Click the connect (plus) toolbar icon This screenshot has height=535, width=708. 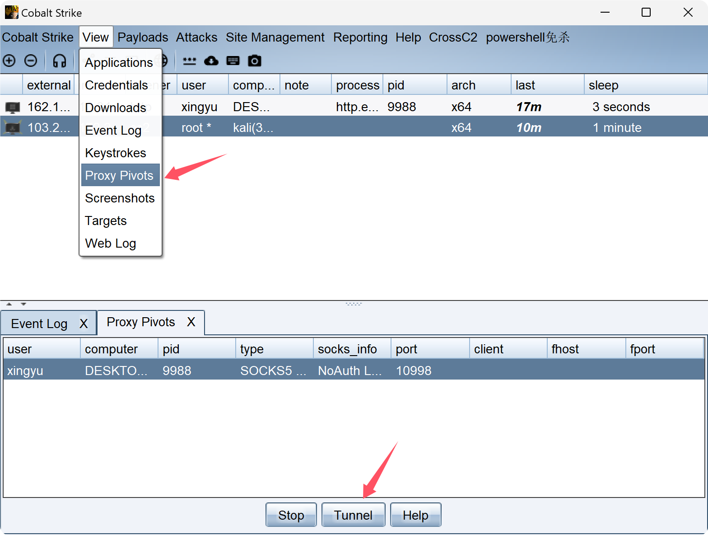coord(9,61)
